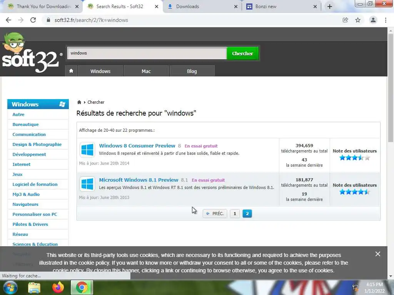Open the Jeux category
This screenshot has width=394, height=295.
[x=17, y=174]
